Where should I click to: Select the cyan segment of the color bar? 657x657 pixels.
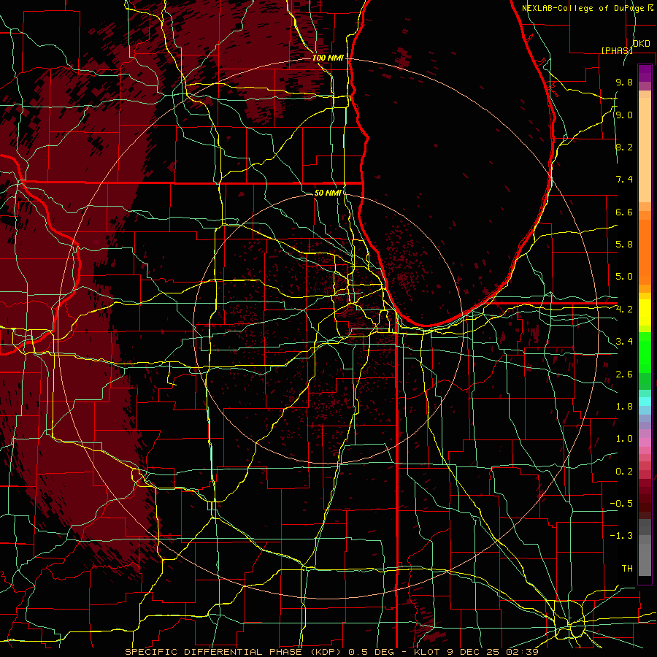(x=645, y=401)
